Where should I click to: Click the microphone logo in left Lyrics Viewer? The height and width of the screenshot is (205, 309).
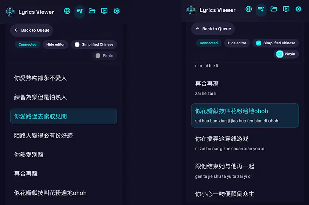10,12
